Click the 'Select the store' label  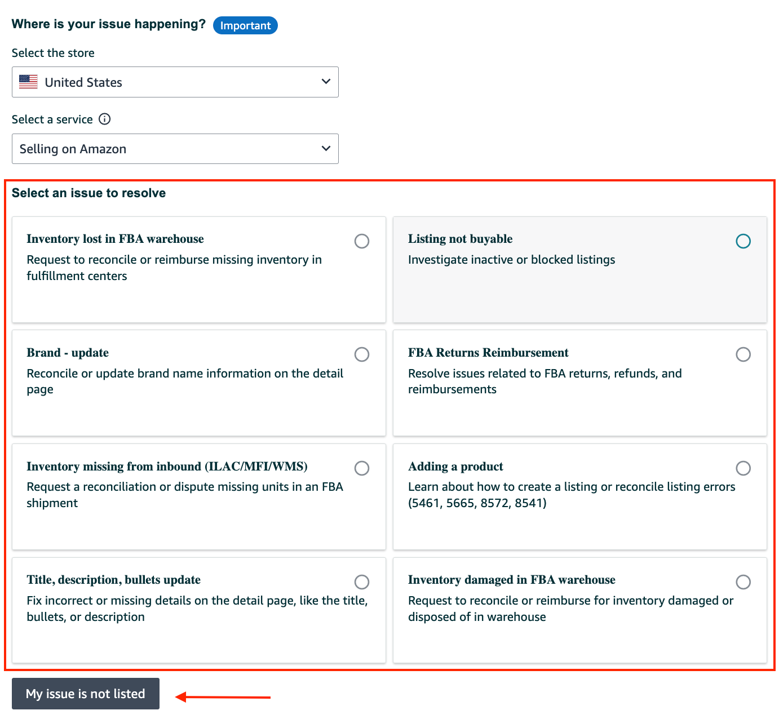pos(53,53)
